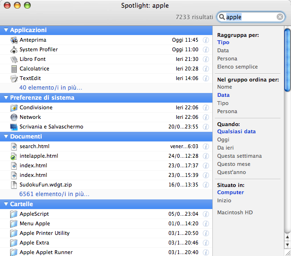Click the scrollbar up arrow
This screenshot has height=256, width=291.
[287, 237]
